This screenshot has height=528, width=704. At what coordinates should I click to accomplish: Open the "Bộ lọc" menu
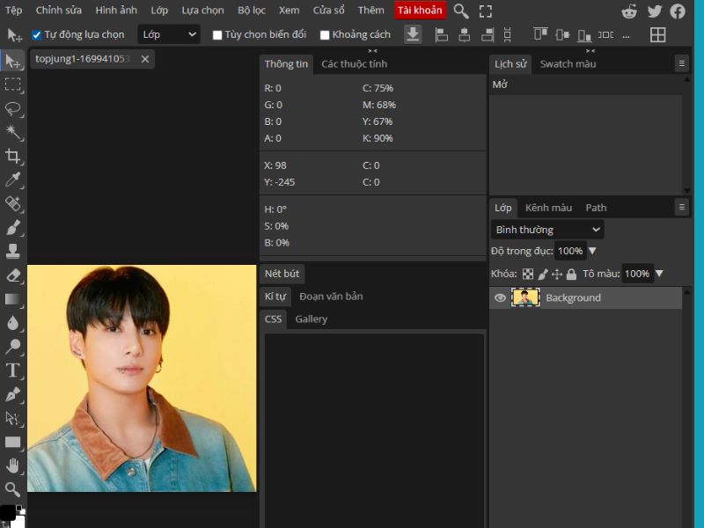point(252,11)
